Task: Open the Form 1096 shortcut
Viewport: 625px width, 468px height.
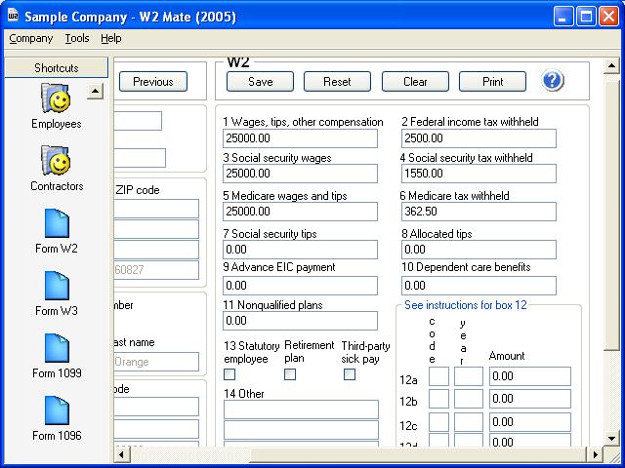Action: tap(57, 418)
